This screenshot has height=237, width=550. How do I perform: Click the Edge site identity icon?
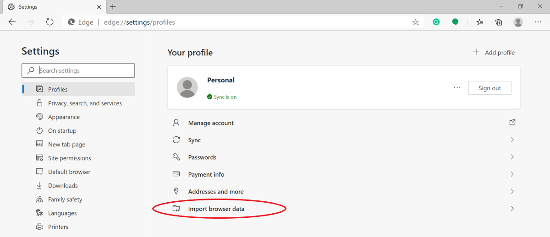pos(71,22)
